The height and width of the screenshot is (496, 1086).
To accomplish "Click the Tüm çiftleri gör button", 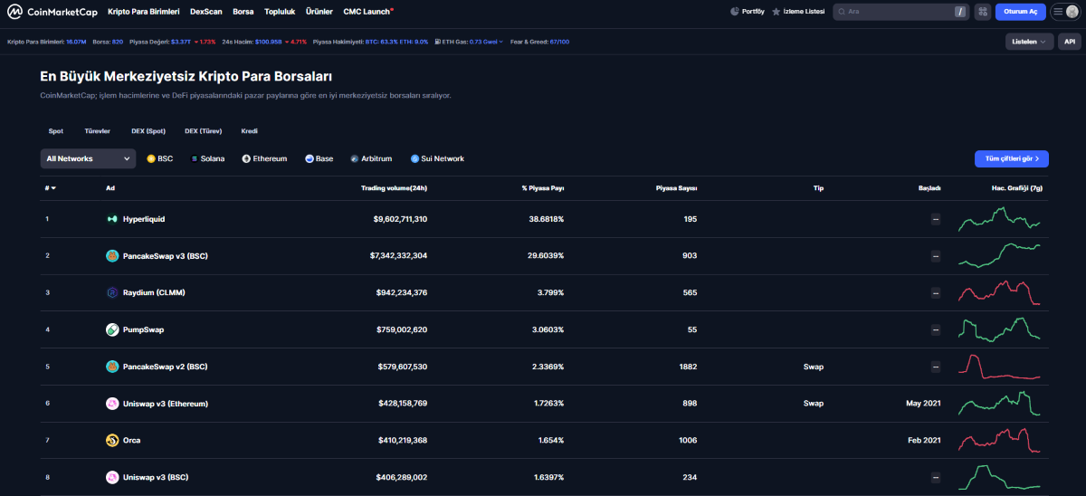I will click(x=1012, y=158).
